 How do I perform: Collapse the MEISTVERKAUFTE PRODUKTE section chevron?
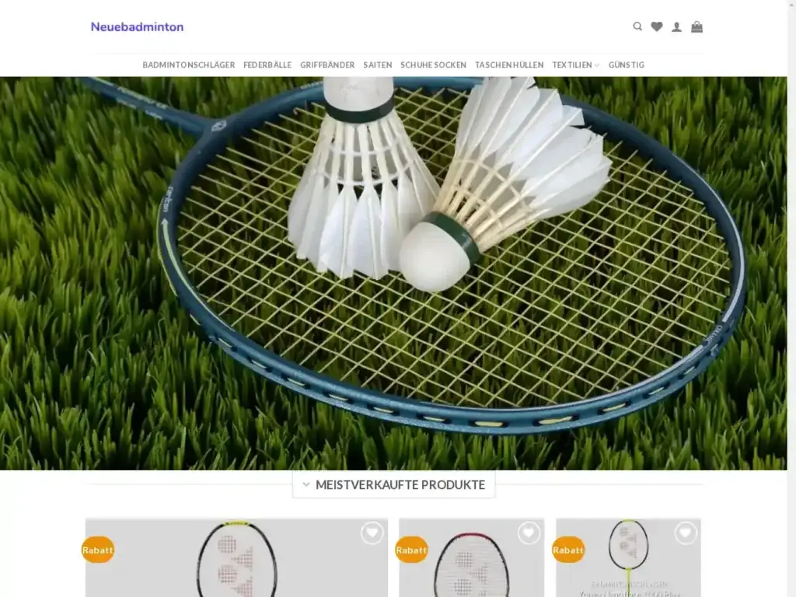[x=305, y=484]
